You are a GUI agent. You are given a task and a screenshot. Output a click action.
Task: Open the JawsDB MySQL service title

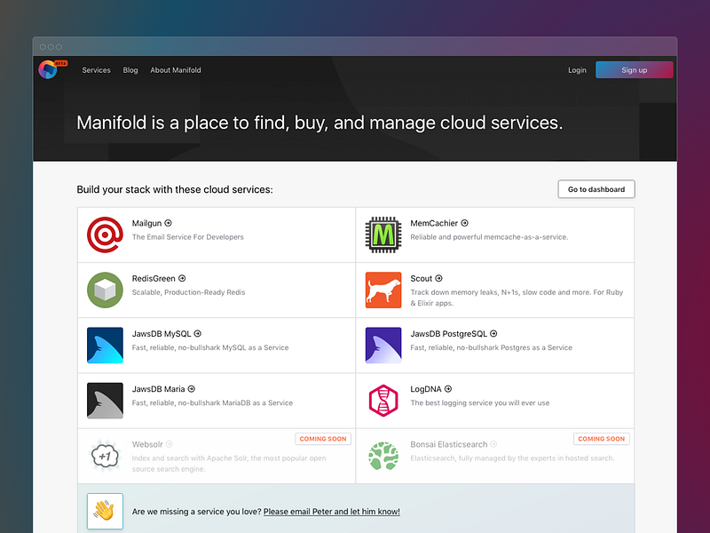click(x=162, y=334)
